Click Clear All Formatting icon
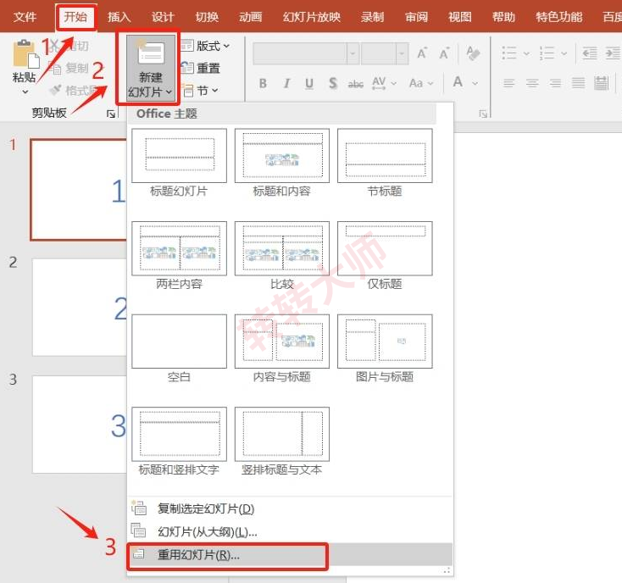 tap(473, 53)
